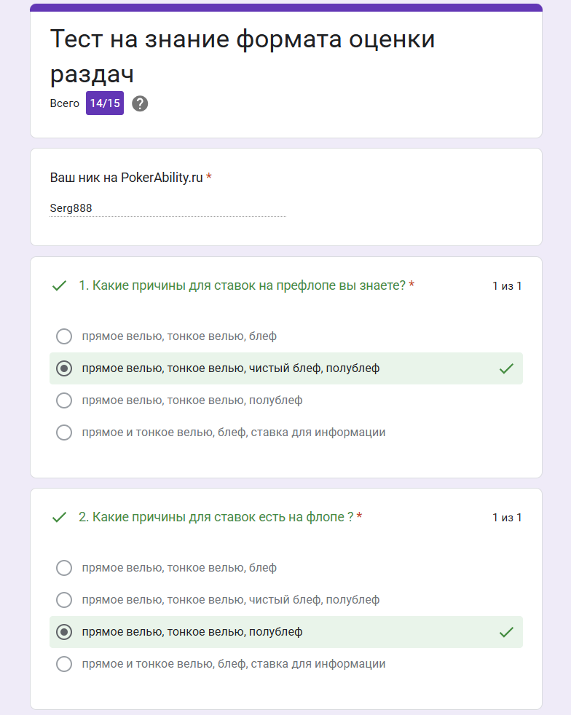Select first option 'прямое велью, тонкое велью, блеф' in question 1
The image size is (571, 715).
click(64, 336)
